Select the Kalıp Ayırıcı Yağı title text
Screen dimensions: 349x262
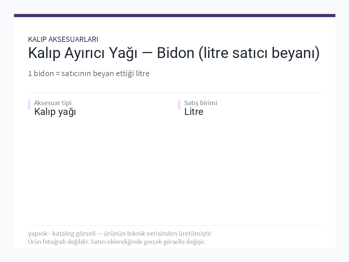point(83,53)
